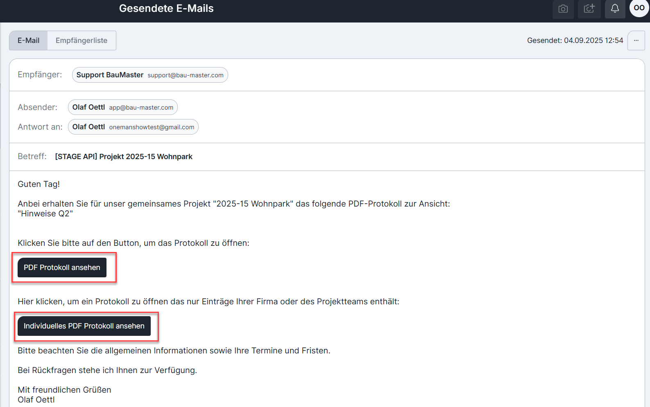Open the three-dots more options menu

pos(636,40)
